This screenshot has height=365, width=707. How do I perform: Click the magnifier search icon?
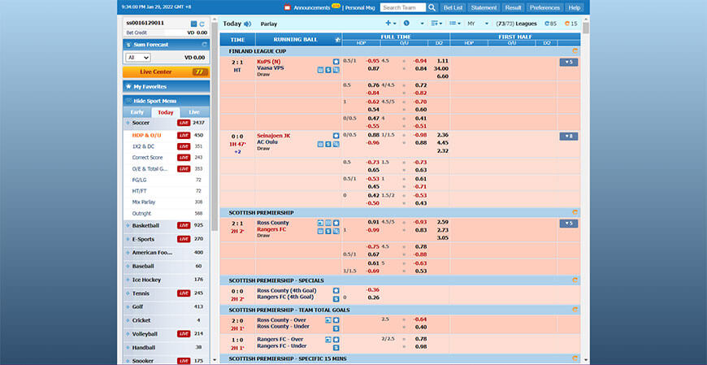pyautogui.click(x=432, y=7)
